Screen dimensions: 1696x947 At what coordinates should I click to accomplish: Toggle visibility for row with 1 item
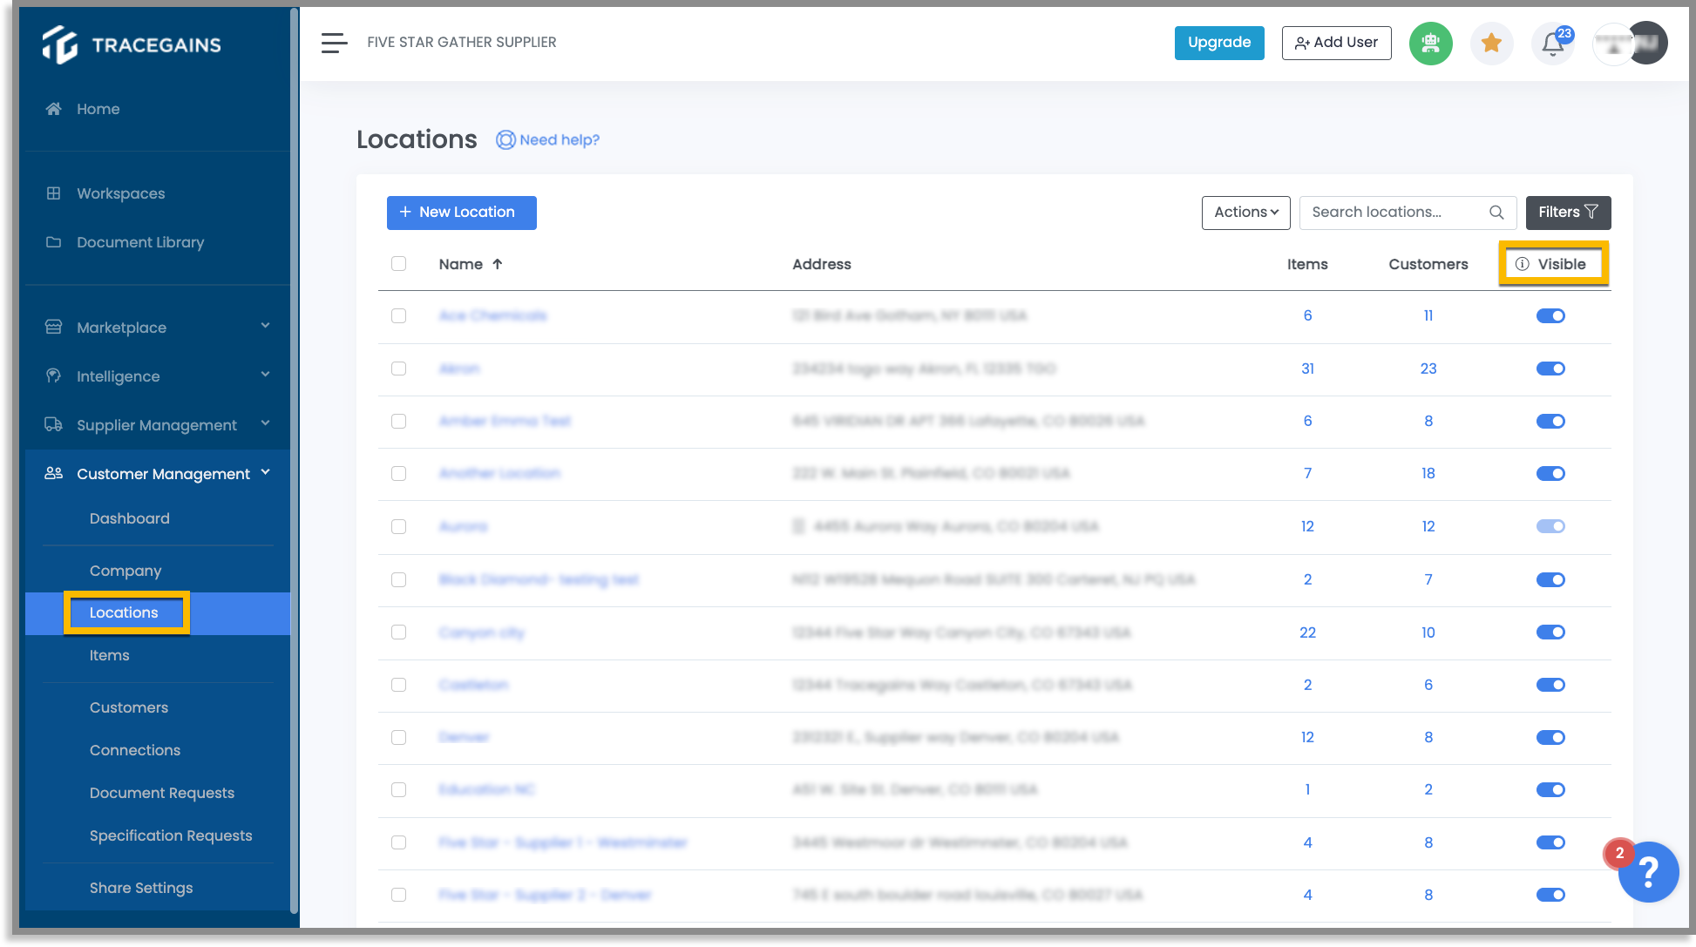pos(1550,790)
